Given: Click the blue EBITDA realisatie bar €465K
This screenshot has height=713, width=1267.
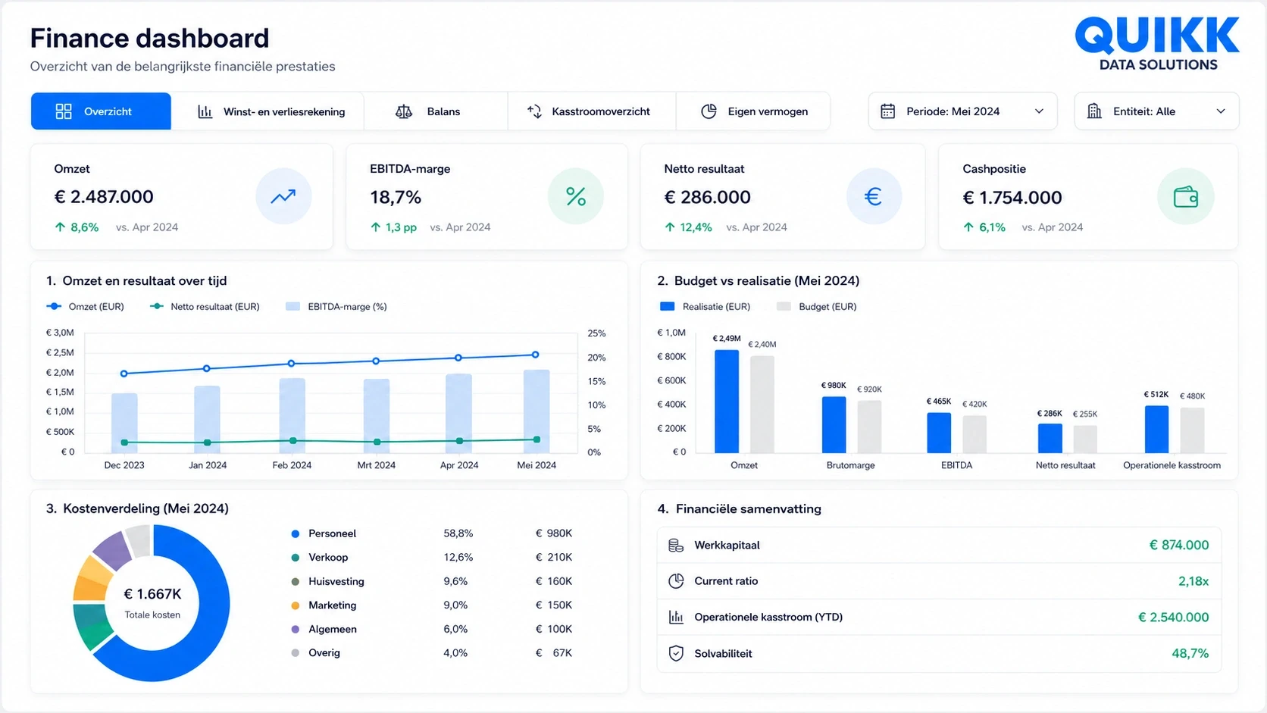Looking at the screenshot, I should 939,433.
